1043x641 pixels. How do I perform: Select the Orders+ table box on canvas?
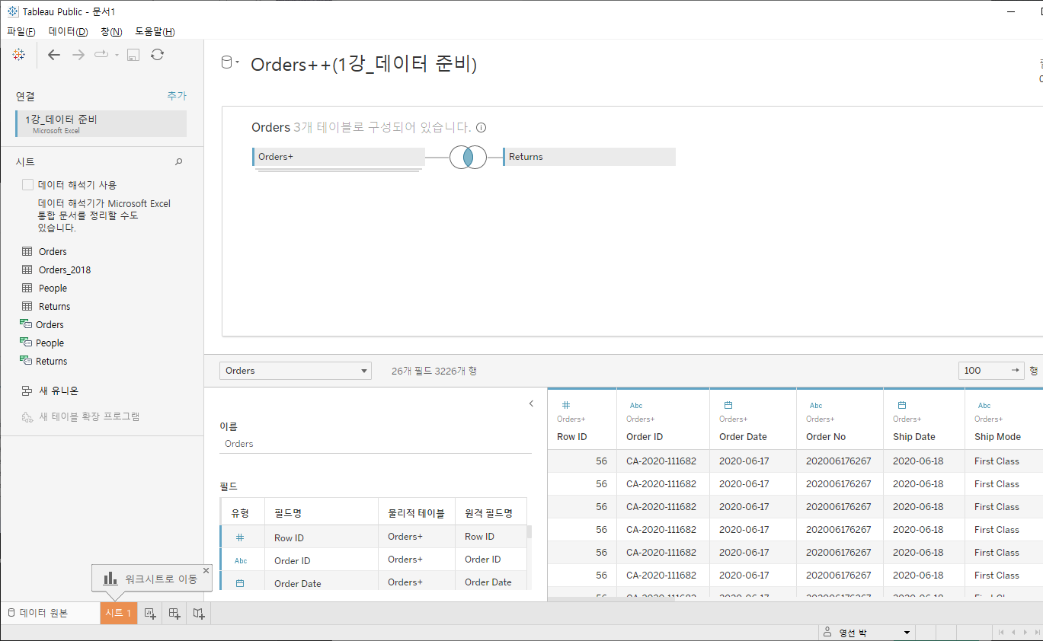point(338,157)
